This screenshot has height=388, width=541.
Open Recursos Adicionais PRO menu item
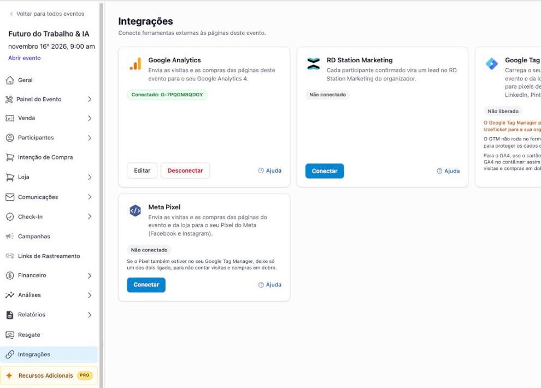click(49, 375)
